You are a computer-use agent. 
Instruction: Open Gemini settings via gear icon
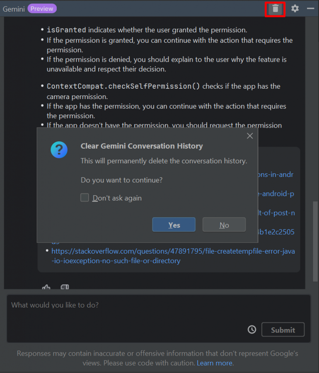[295, 8]
